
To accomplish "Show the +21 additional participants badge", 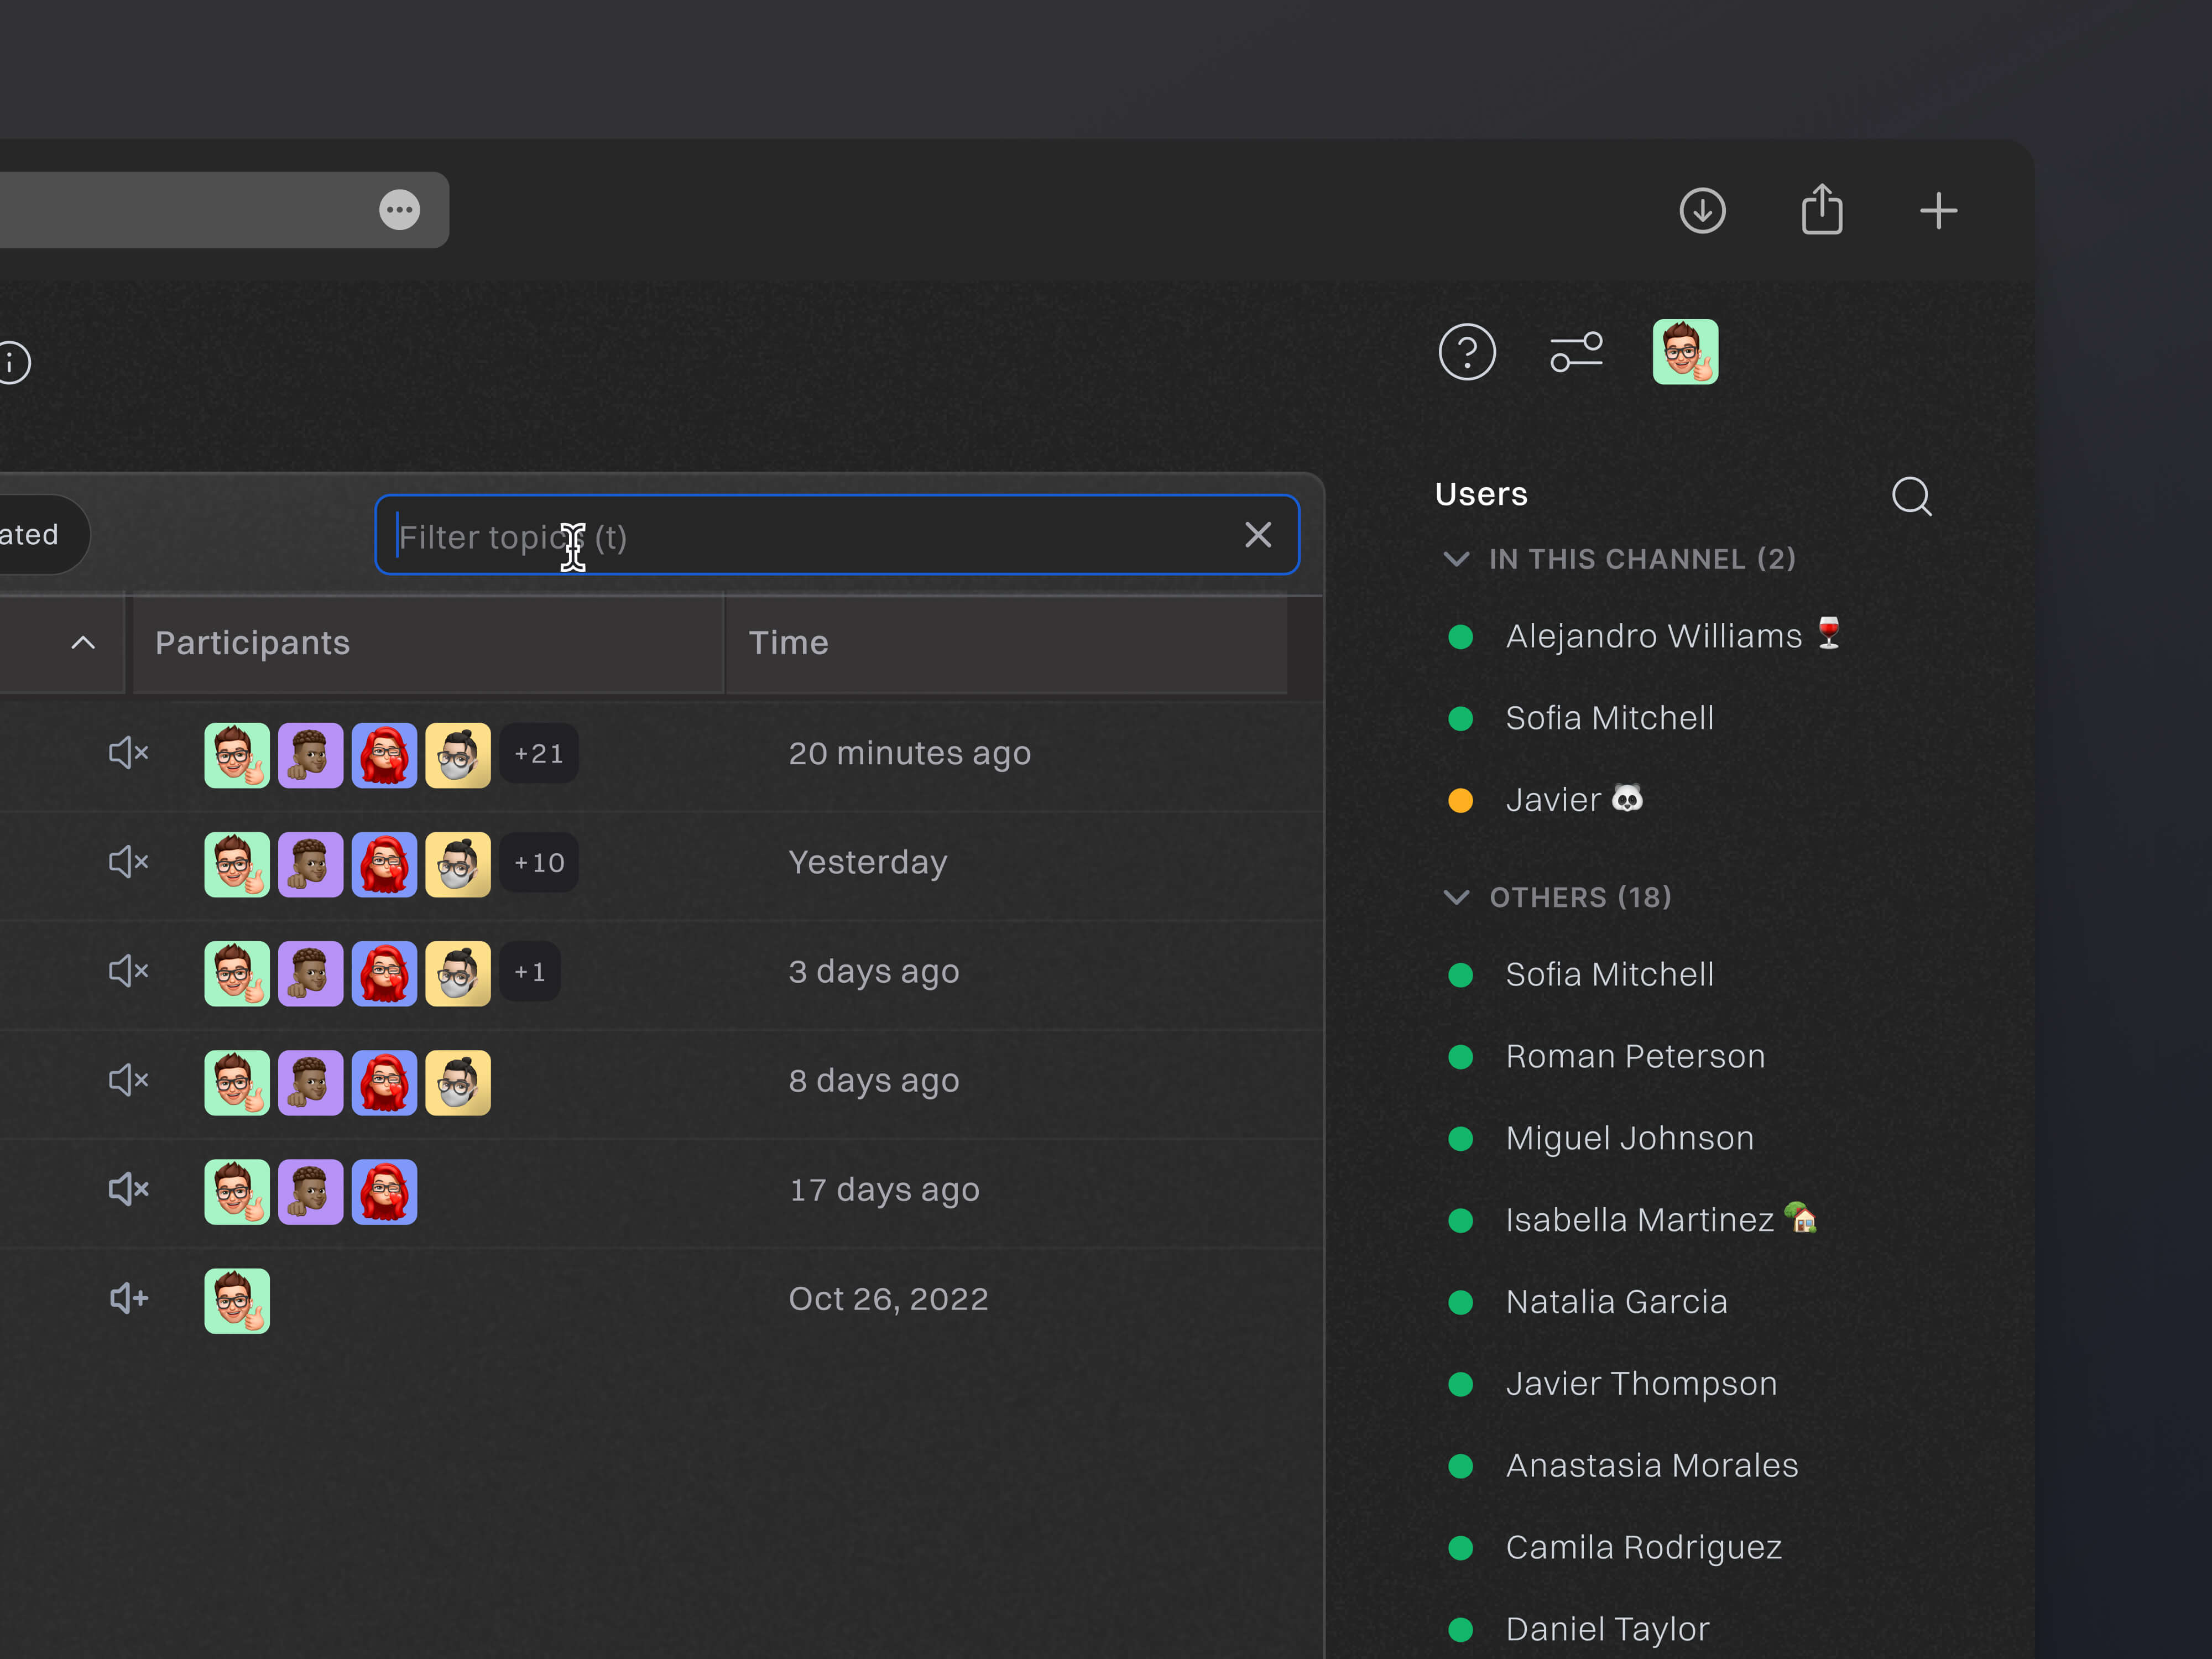I will pyautogui.click(x=538, y=754).
